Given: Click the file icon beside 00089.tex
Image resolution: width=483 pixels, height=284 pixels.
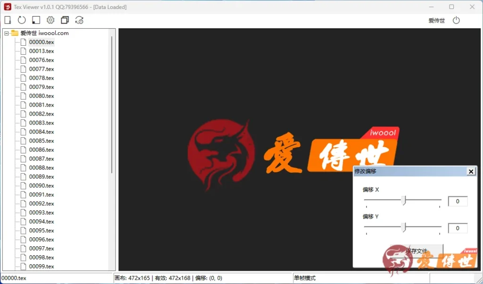Looking at the screenshot, I should pyautogui.click(x=24, y=176).
